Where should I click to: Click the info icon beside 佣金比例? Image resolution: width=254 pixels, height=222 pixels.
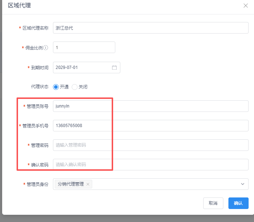pos(46,48)
